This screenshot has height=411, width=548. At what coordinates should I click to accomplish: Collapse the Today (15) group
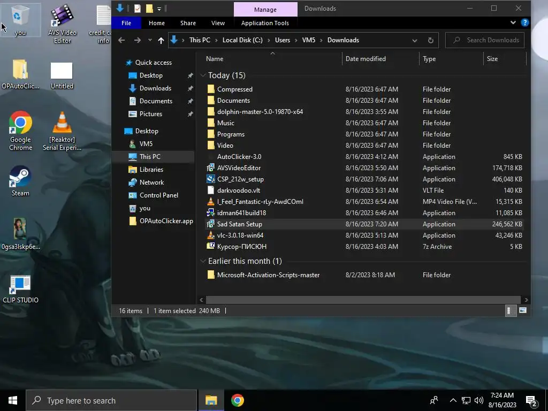click(x=203, y=75)
